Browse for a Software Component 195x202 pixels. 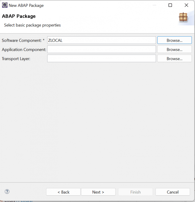174,40
